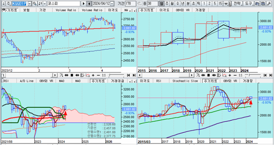274x145 pixels.
Task: Click the down-arrow icon at toolbar start
Action: tap(3, 3)
